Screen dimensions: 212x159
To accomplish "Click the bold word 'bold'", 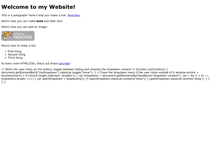I will (40, 21).
